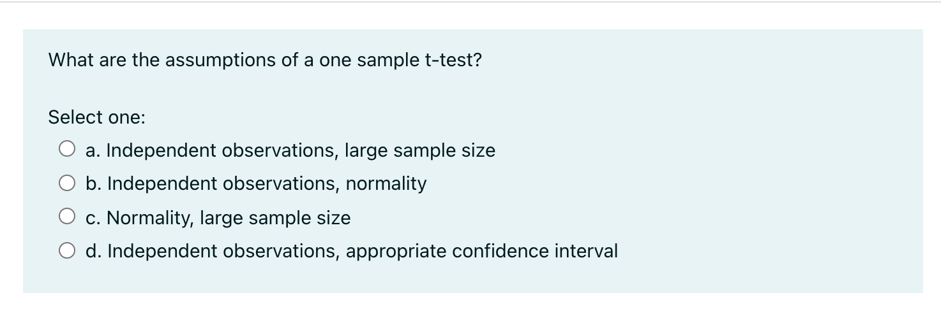Click the word 'normality' in option b
The height and width of the screenshot is (316, 941).
386,185
